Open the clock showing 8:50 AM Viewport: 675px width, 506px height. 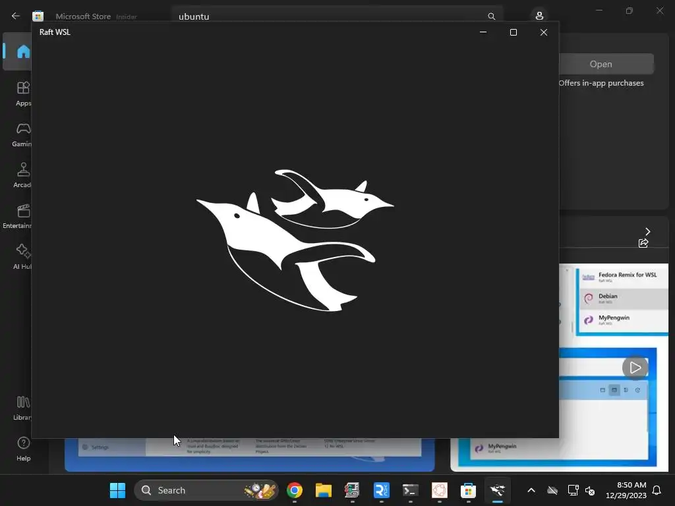point(626,490)
